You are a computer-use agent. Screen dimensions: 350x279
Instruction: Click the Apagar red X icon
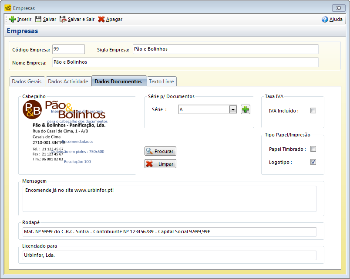coord(101,19)
